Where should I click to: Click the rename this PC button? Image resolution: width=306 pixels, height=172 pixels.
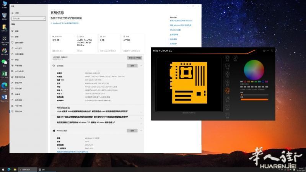[135, 58]
